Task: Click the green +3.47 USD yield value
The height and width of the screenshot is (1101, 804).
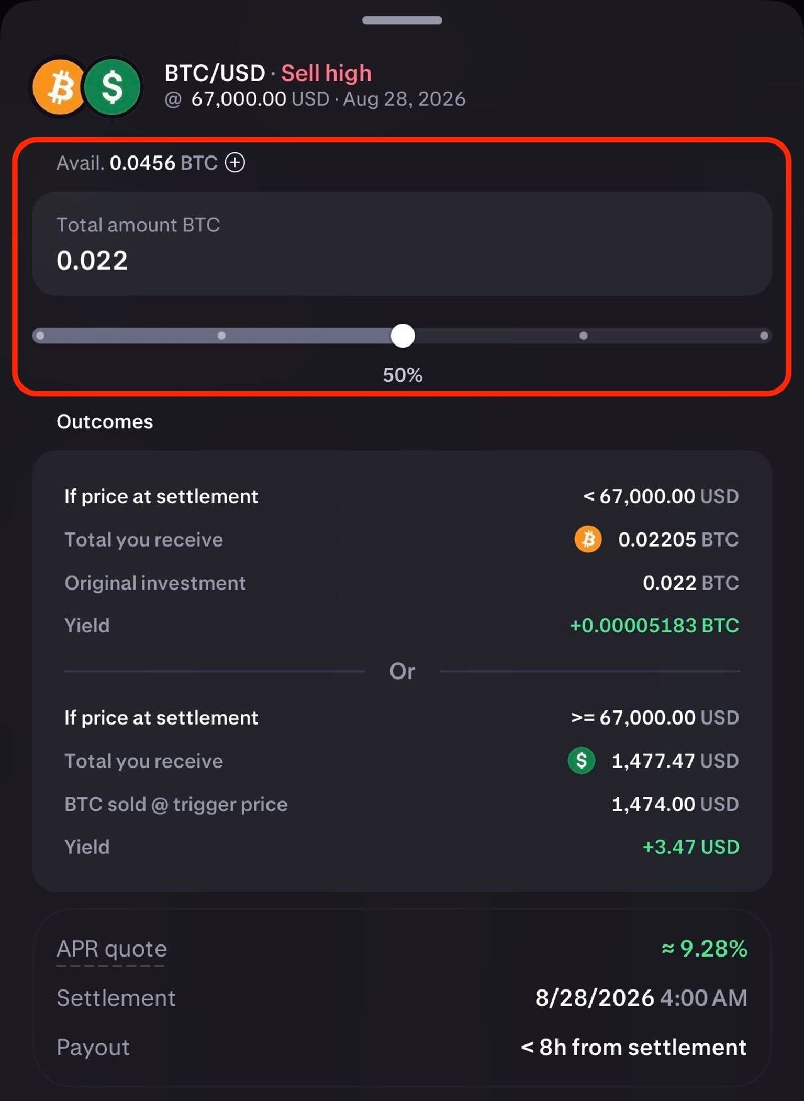Action: click(x=691, y=847)
